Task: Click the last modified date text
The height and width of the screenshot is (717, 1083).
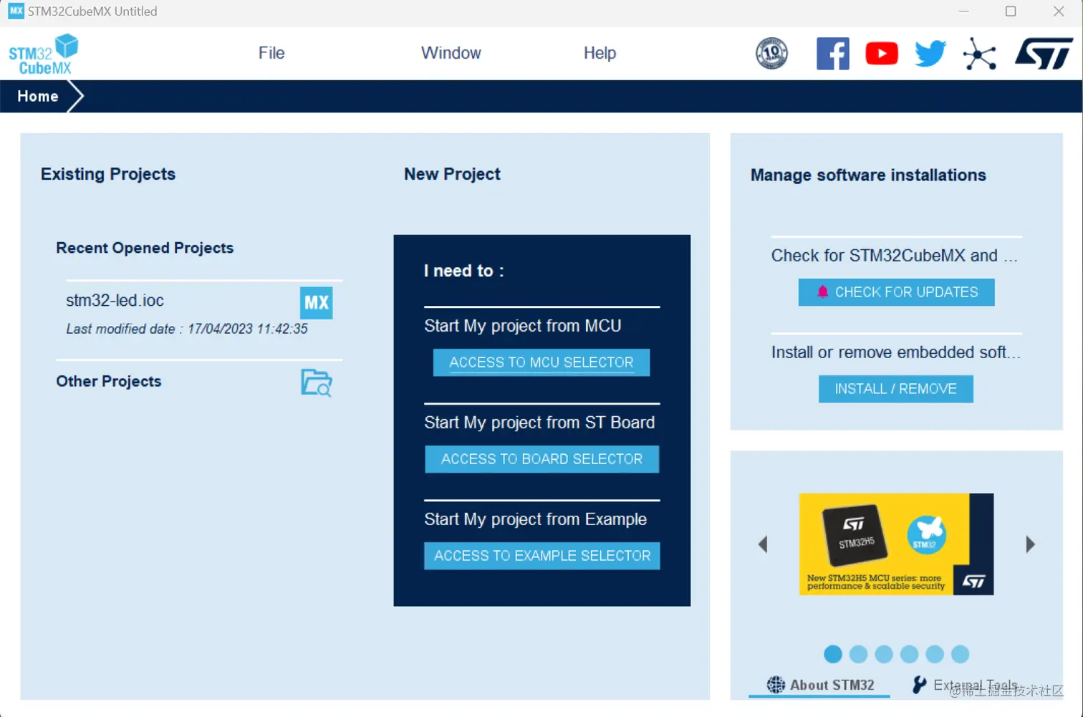Action: click(x=187, y=329)
